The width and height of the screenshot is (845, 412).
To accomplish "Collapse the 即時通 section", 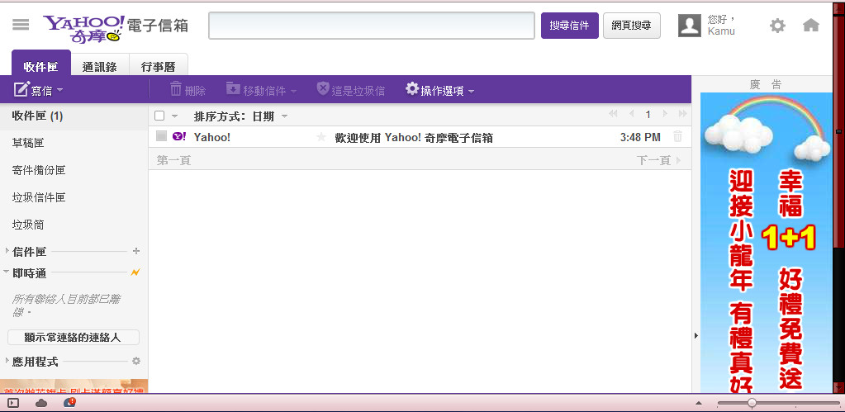I will 7,272.
